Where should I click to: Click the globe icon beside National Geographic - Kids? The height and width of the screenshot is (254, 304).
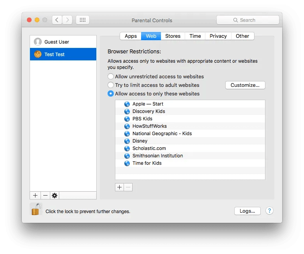coord(127,134)
